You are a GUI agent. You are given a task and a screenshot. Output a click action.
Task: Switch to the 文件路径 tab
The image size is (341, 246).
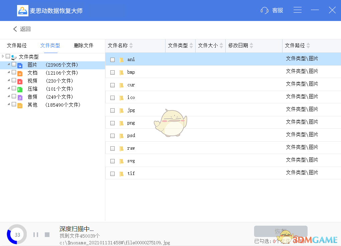[16, 45]
